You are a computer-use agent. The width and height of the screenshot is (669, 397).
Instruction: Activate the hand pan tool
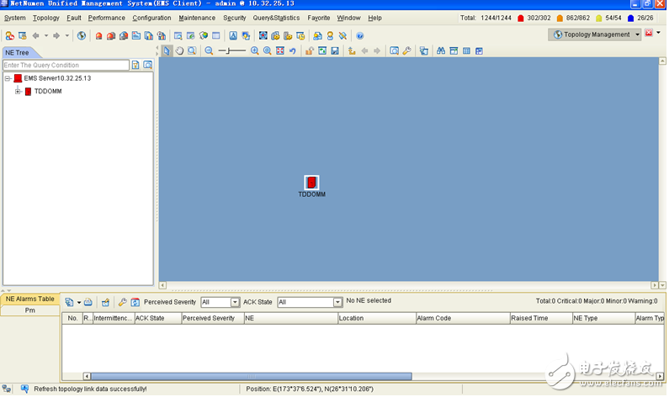click(x=179, y=51)
